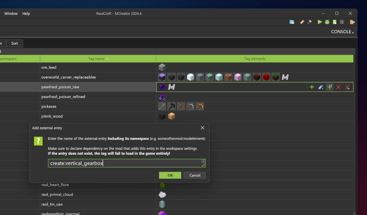Select the overworld_carver_replaceables tag name

[68, 77]
